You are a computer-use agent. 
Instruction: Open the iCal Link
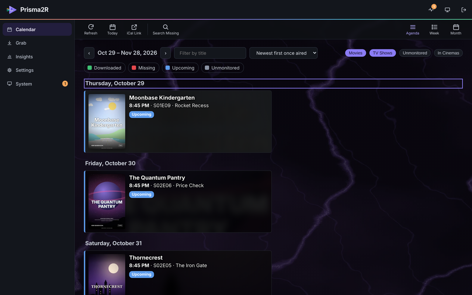coord(134,29)
